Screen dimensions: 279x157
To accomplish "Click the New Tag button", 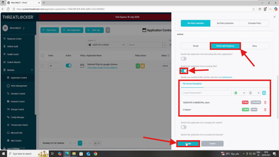I will (x=94, y=30).
